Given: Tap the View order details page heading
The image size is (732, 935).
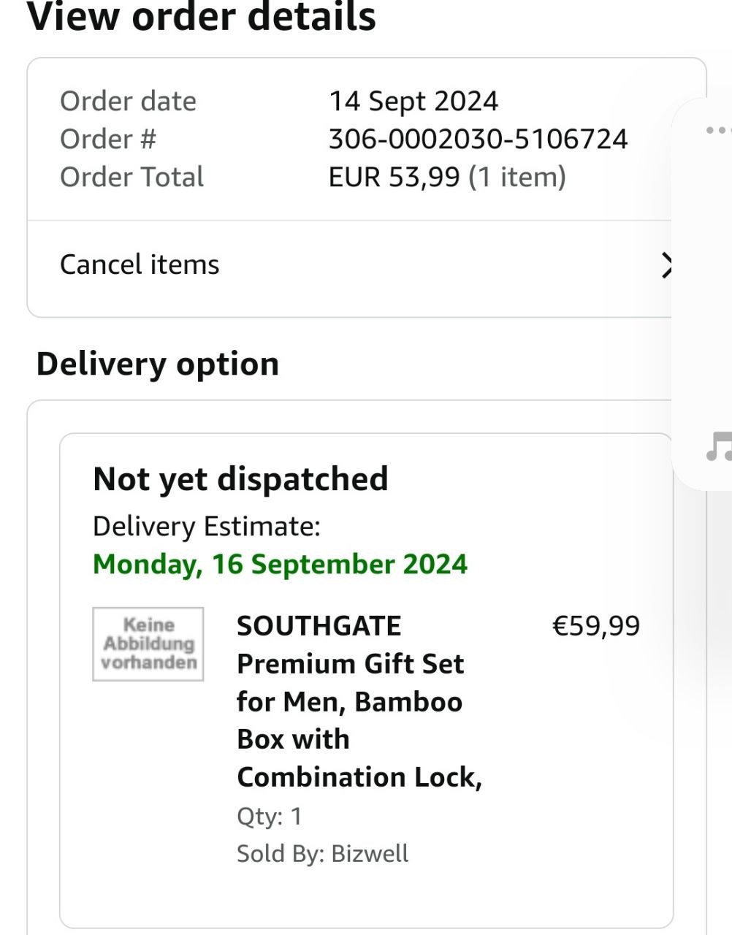Looking at the screenshot, I should (202, 18).
